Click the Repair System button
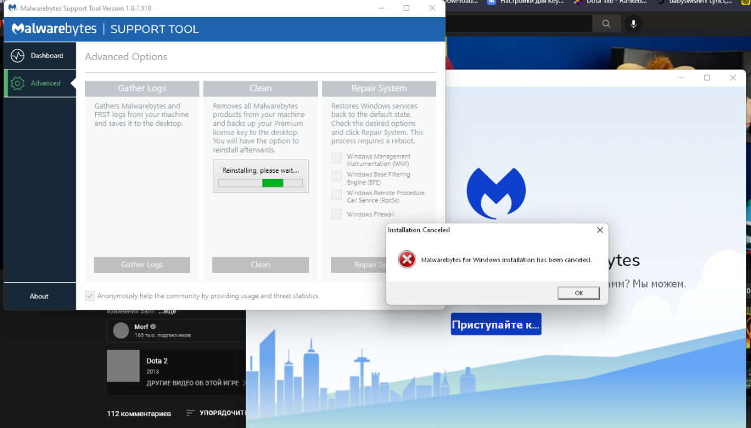Viewport: 751px width, 428px height. click(x=359, y=265)
